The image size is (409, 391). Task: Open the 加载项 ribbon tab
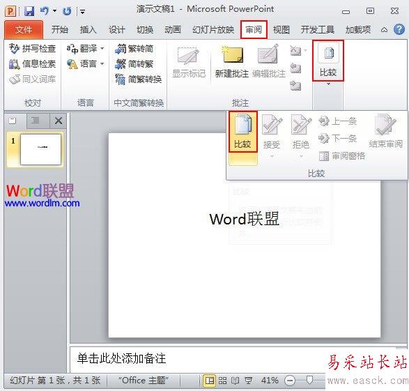click(x=358, y=30)
